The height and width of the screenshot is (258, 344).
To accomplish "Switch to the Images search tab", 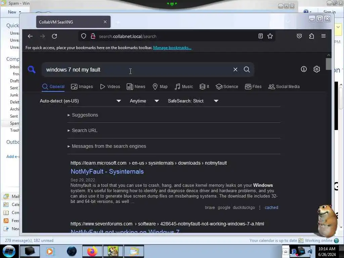I will (x=82, y=87).
